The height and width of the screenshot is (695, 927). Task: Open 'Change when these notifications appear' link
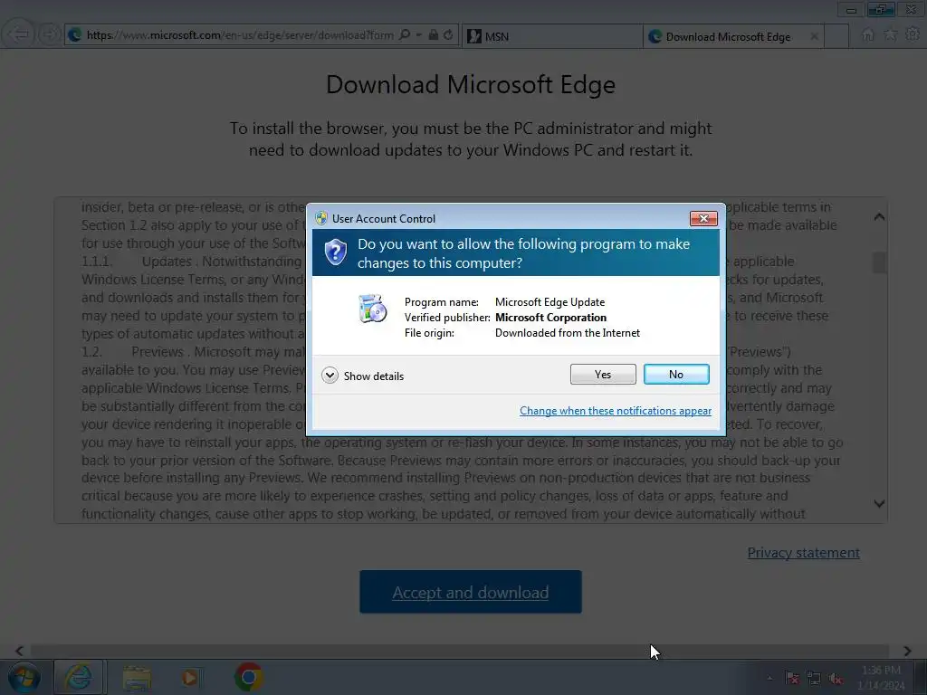click(x=616, y=411)
